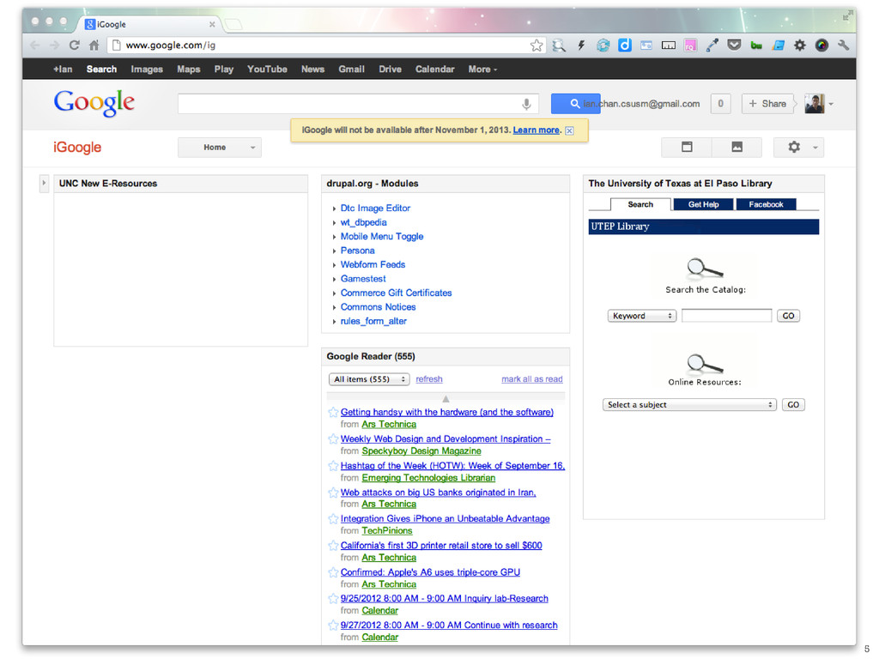879x659 pixels.
Task: Click the Pocket extension icon
Action: point(734,45)
